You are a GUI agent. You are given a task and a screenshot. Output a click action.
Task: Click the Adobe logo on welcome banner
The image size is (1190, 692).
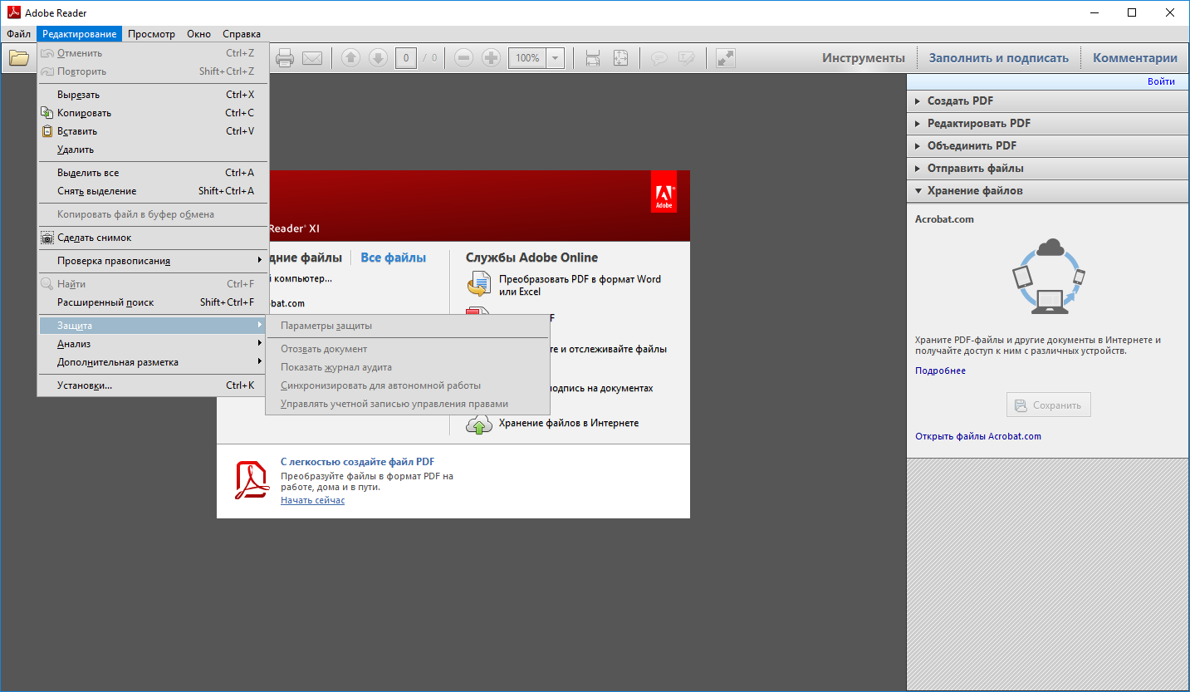point(664,192)
